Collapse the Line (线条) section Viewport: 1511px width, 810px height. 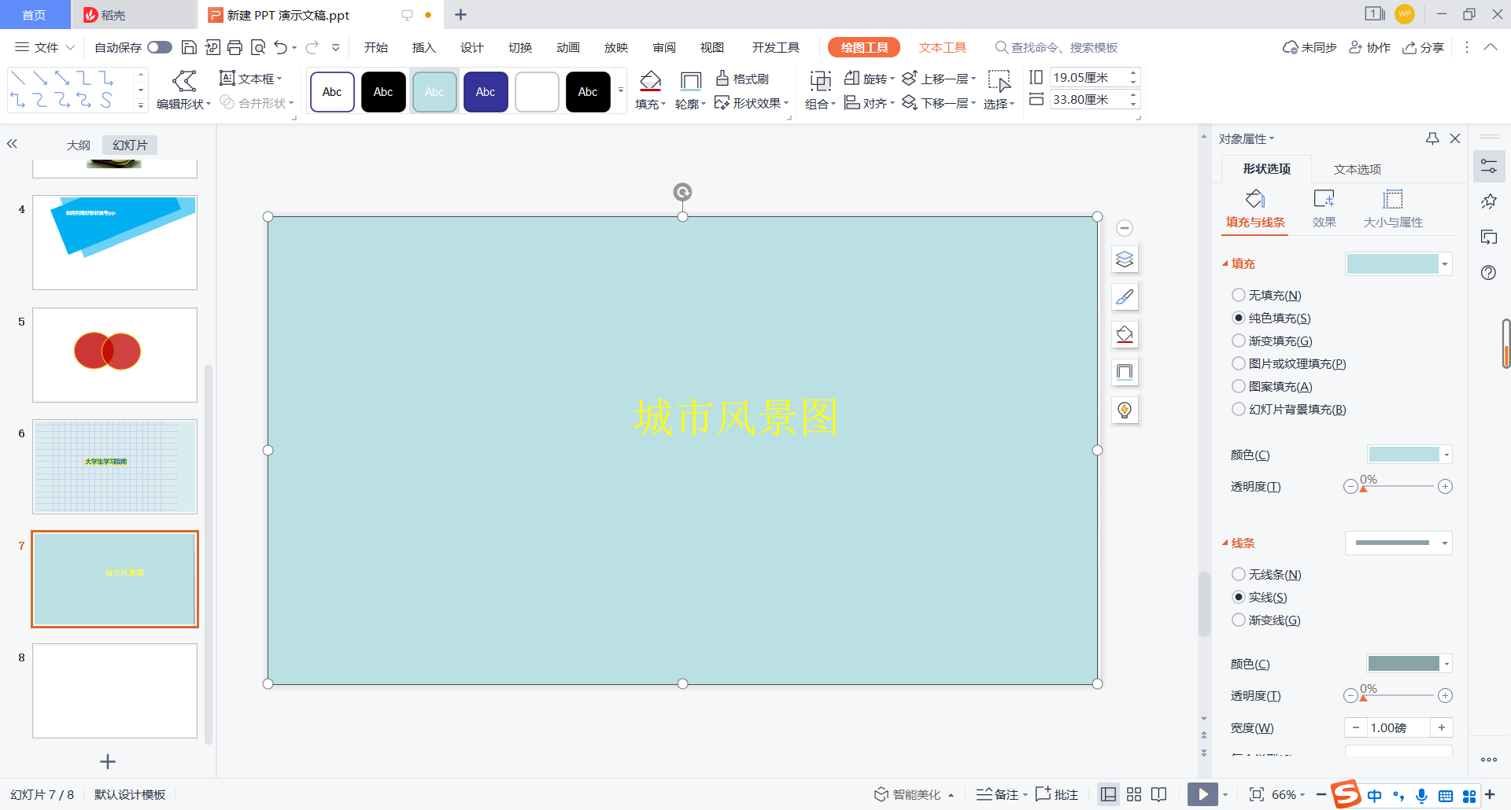click(x=1225, y=543)
